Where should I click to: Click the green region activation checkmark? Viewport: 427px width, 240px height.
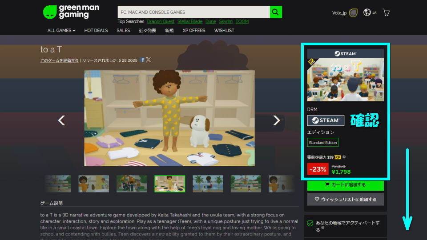coord(310,223)
